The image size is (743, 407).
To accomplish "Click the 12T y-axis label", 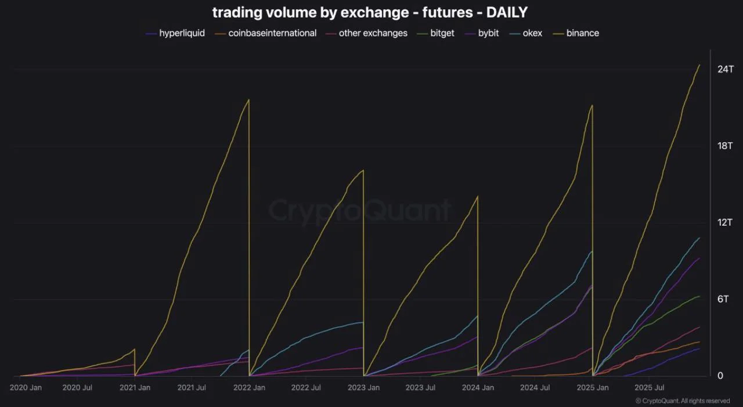I will tap(725, 222).
